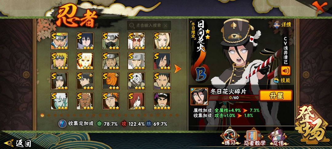Viewport: 332px width, 149px height.
Task: Select the Naruto ninja portrait
Action: pos(59,41)
